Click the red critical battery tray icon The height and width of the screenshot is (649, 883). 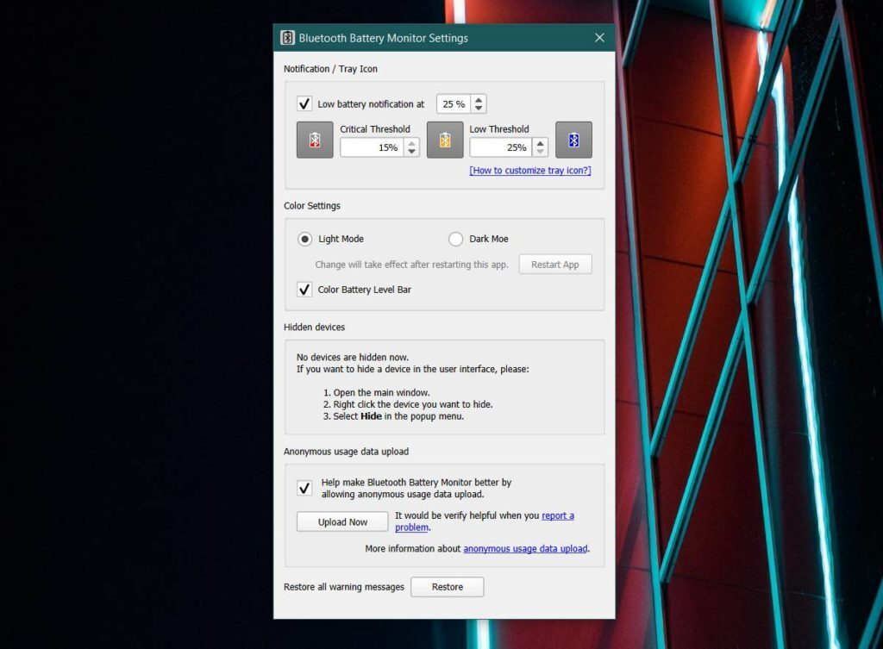pos(314,139)
